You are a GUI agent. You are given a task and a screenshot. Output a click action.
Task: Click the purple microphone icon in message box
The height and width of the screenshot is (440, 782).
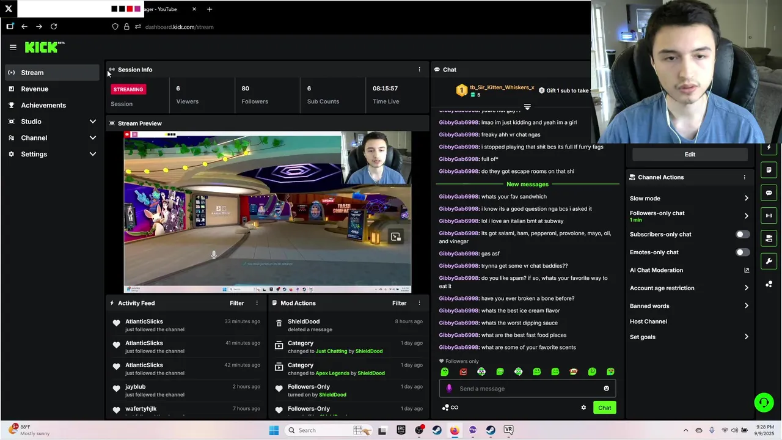pos(449,389)
